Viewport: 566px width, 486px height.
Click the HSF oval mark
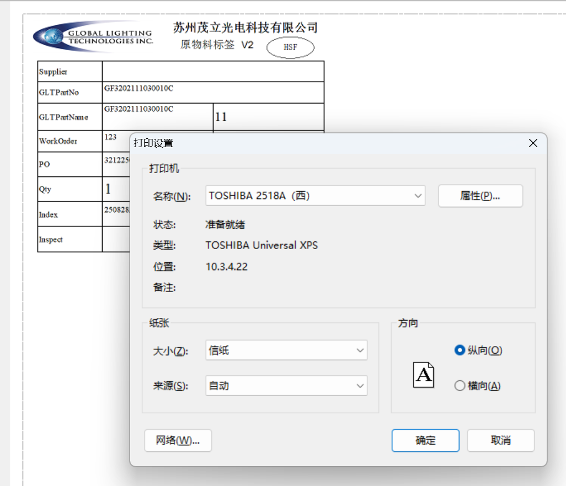pyautogui.click(x=290, y=47)
